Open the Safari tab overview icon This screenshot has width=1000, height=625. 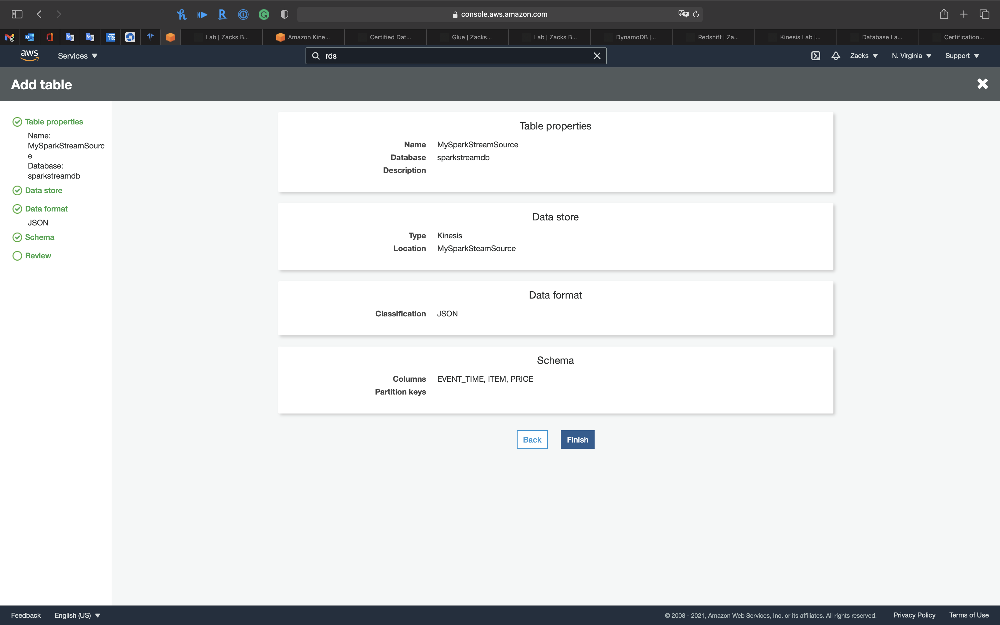(x=984, y=14)
